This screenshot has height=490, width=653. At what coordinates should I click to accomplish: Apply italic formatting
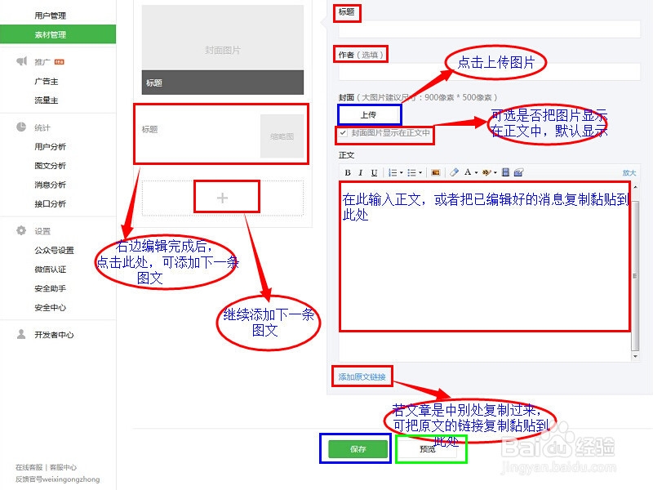[x=362, y=172]
